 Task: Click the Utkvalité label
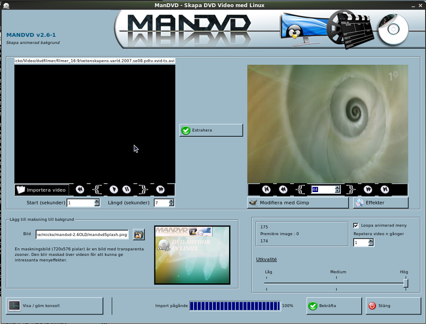click(x=266, y=259)
